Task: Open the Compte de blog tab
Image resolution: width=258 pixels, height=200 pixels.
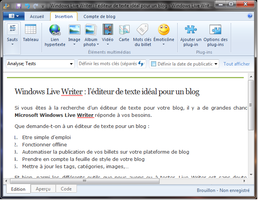Action: 99,16
